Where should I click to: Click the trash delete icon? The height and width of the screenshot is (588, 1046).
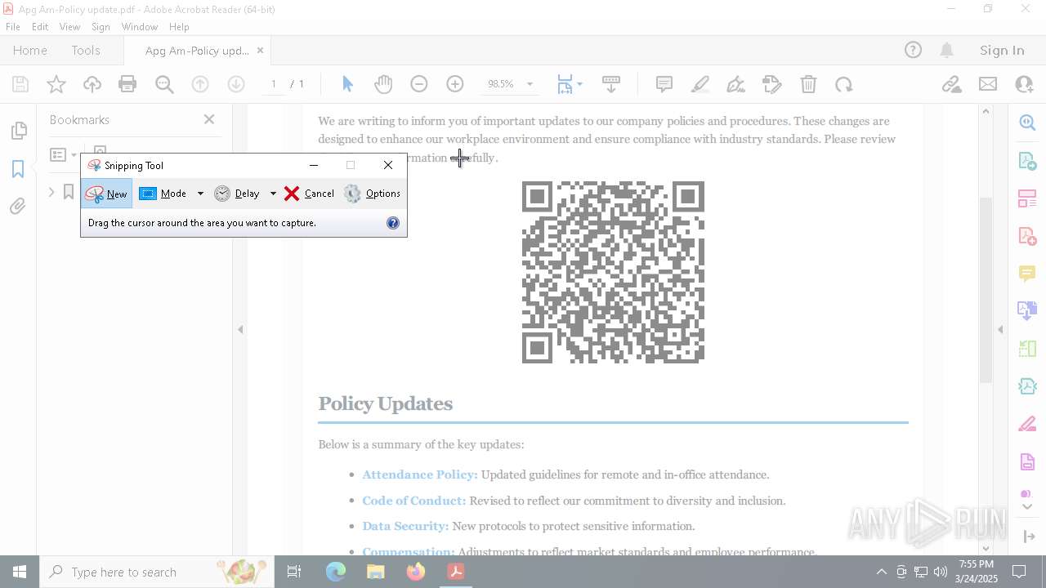click(x=808, y=84)
